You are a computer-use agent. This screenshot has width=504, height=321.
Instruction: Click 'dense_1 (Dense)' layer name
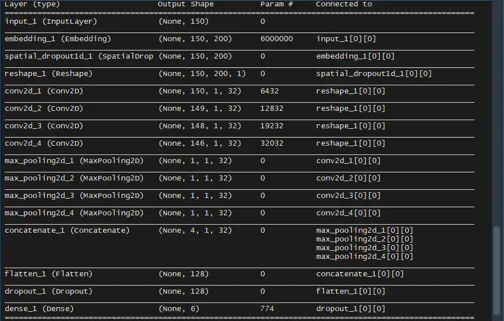coord(39,308)
